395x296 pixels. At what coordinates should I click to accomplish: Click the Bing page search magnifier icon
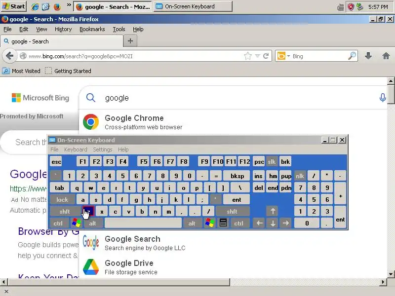[91, 98]
